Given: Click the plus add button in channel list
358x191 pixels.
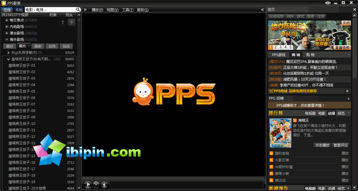Looking at the screenshot, I should [71, 22].
